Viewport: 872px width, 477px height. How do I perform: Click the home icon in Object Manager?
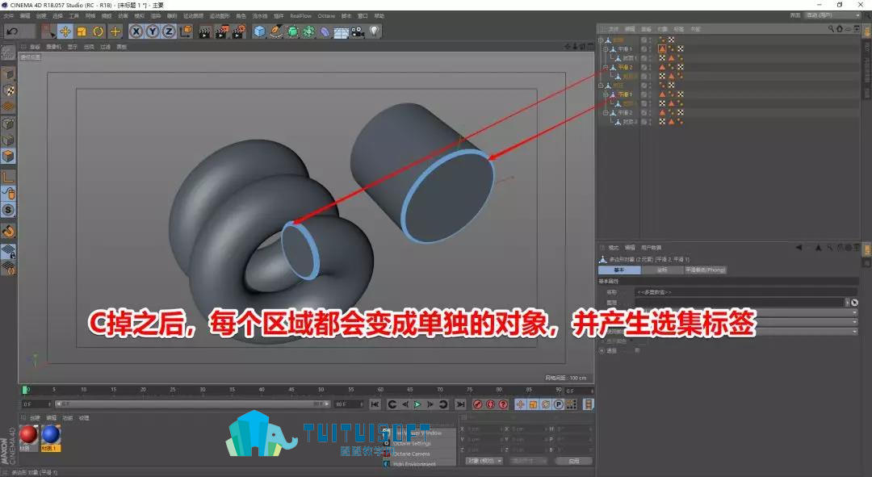pyautogui.click(x=840, y=29)
